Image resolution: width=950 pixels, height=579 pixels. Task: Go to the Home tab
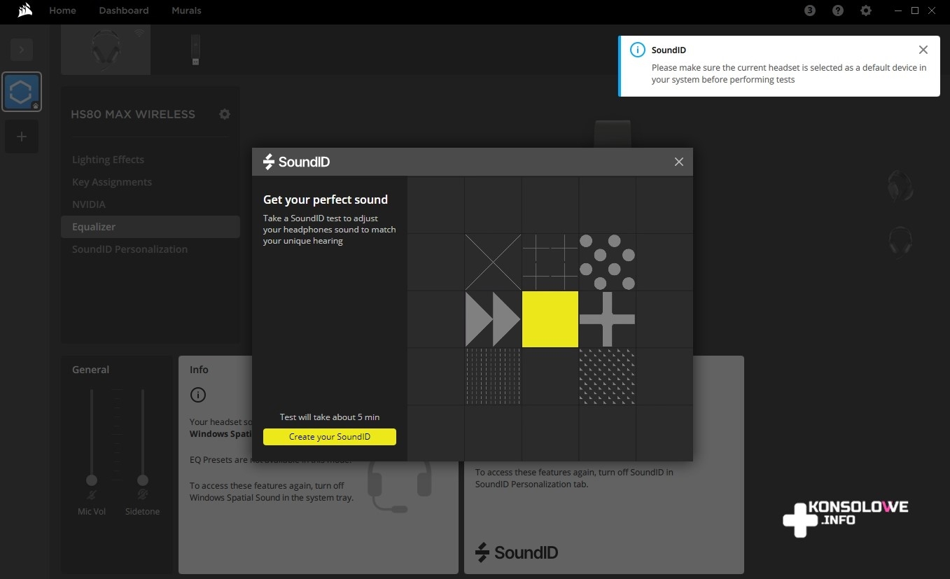point(62,11)
